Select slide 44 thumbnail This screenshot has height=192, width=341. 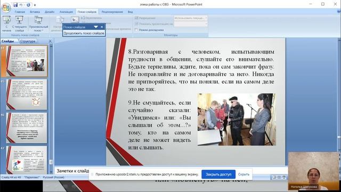click(x=27, y=61)
